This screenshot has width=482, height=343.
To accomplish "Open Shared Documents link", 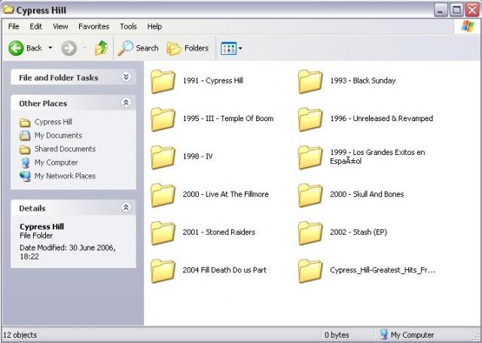I will [65, 149].
